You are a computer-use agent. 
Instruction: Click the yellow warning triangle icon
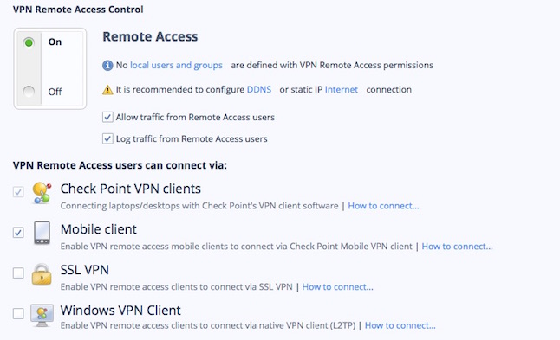click(107, 90)
